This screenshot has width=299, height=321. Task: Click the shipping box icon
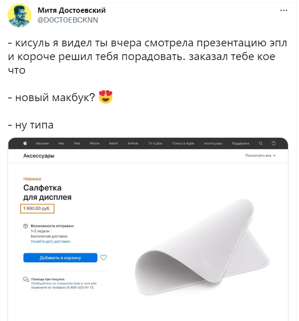coord(26,226)
